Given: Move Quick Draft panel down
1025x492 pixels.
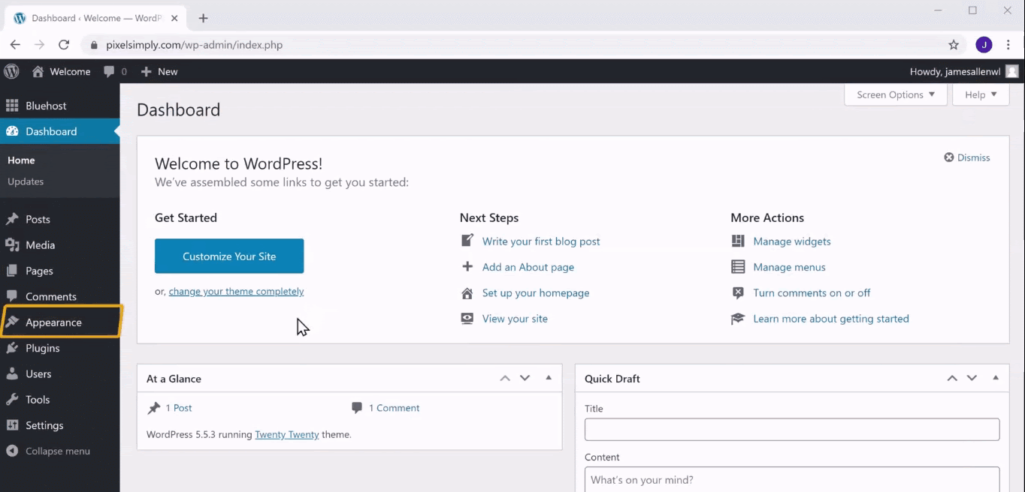Looking at the screenshot, I should pyautogui.click(x=972, y=378).
